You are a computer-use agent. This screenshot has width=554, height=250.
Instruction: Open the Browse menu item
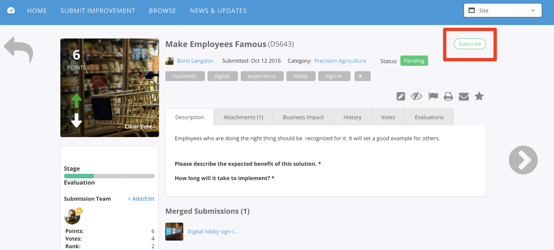(162, 11)
